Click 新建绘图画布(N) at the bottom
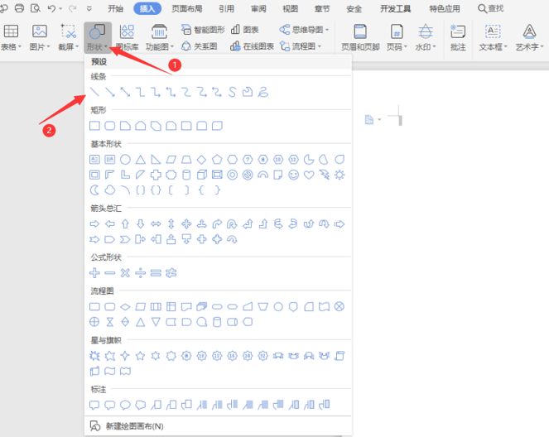Image resolution: width=549 pixels, height=437 pixels. click(218, 425)
